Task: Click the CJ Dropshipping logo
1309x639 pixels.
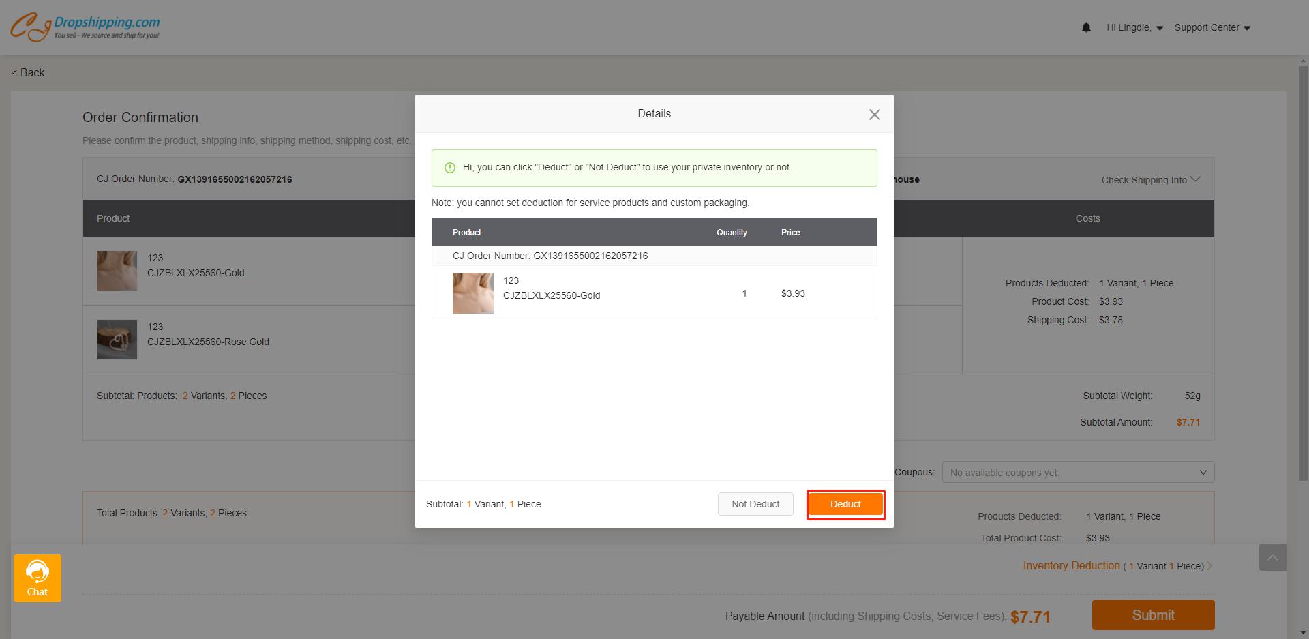Action: [x=85, y=27]
